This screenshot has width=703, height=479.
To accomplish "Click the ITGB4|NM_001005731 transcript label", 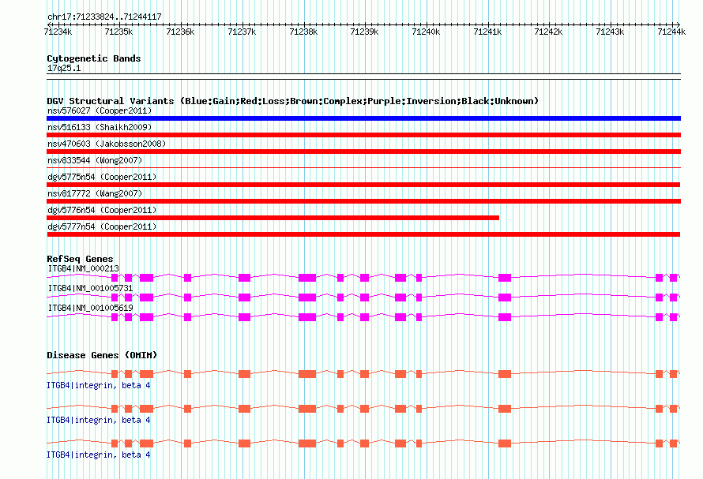I will click(x=90, y=288).
